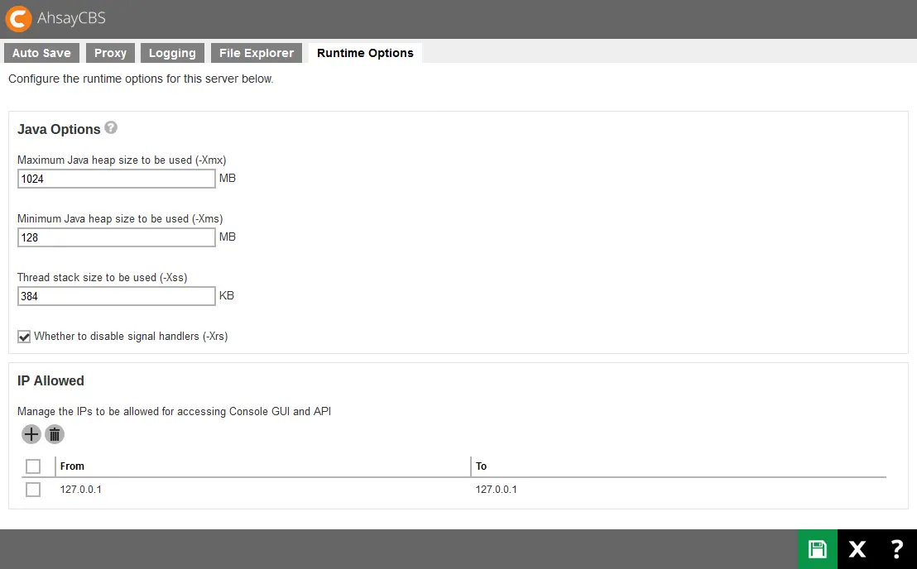This screenshot has width=917, height=569.
Task: Click the plus icon to add an allowed IP
Action: 31,434
